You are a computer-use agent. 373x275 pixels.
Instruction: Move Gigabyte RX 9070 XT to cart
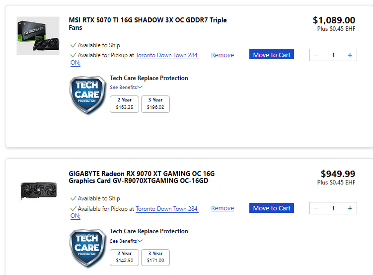tap(272, 208)
